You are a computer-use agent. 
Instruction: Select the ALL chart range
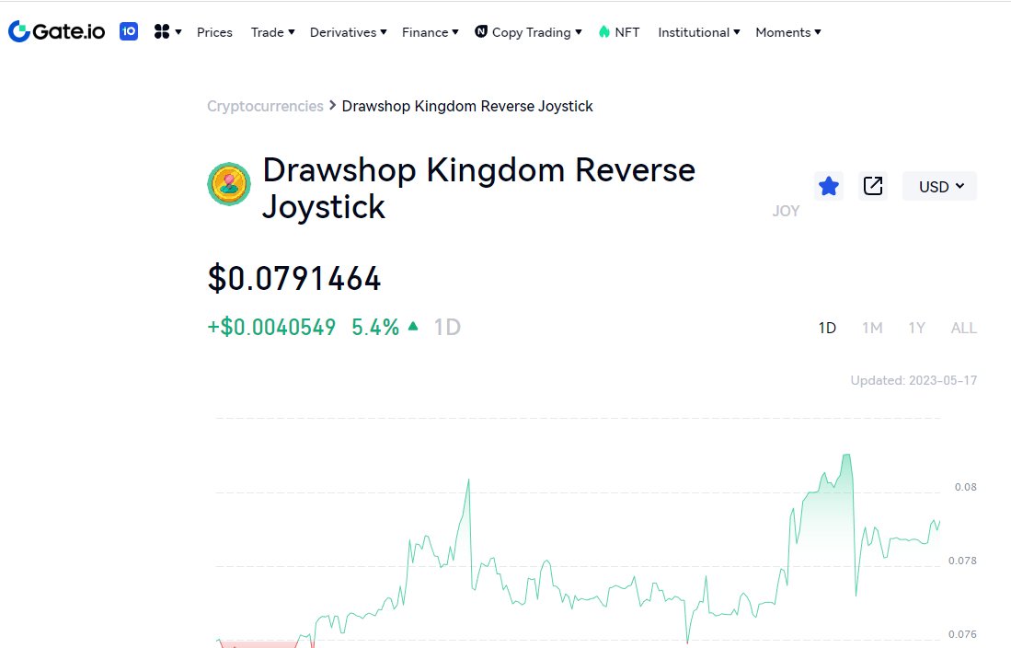click(x=964, y=328)
